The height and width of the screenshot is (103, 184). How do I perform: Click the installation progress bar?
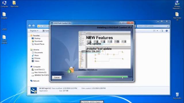tap(102, 77)
